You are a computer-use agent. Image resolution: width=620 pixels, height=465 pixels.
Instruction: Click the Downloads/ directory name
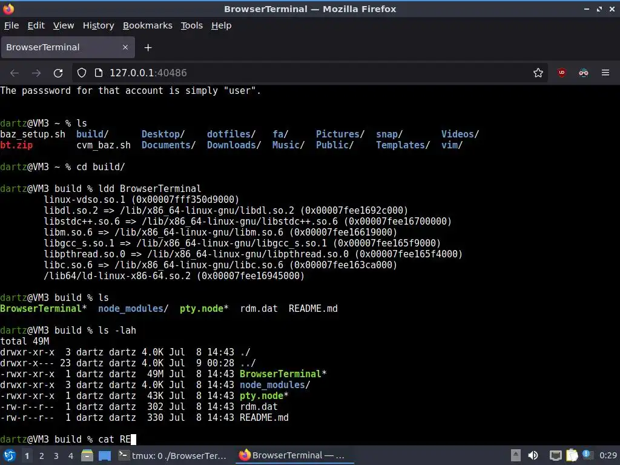pos(234,145)
